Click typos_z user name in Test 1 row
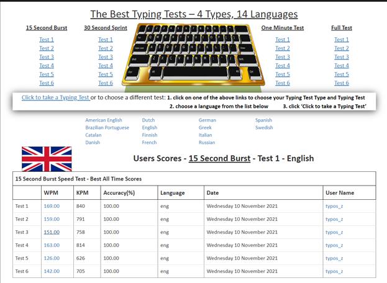The height and width of the screenshot is (283, 387). click(334, 206)
